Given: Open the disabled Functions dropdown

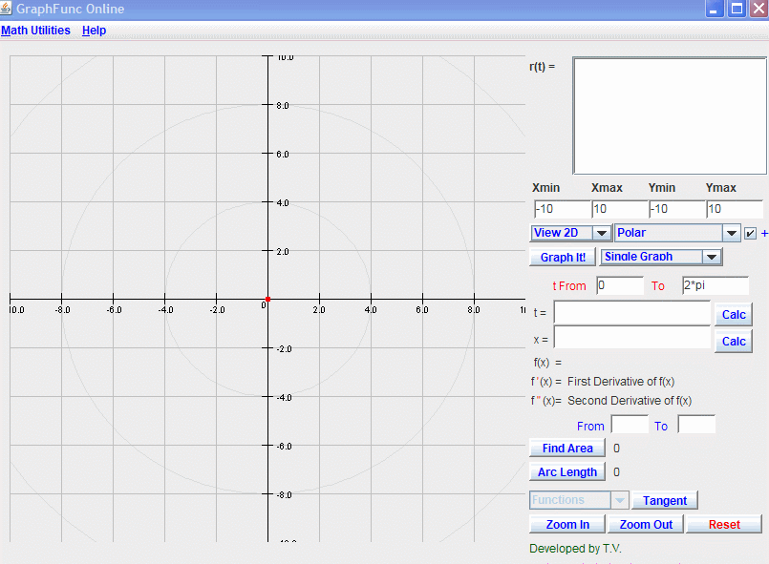Looking at the screenshot, I should [579, 500].
